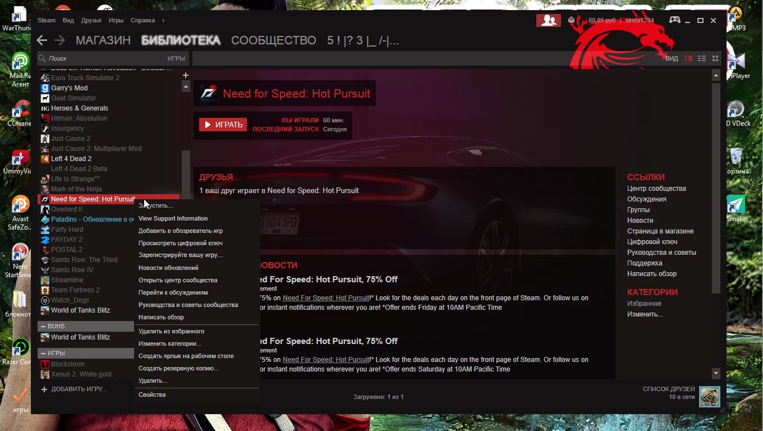Image resolution: width=763 pixels, height=431 pixels.
Task: Open the Обсуждения link under ССЫЛКИ
Action: tap(647, 199)
